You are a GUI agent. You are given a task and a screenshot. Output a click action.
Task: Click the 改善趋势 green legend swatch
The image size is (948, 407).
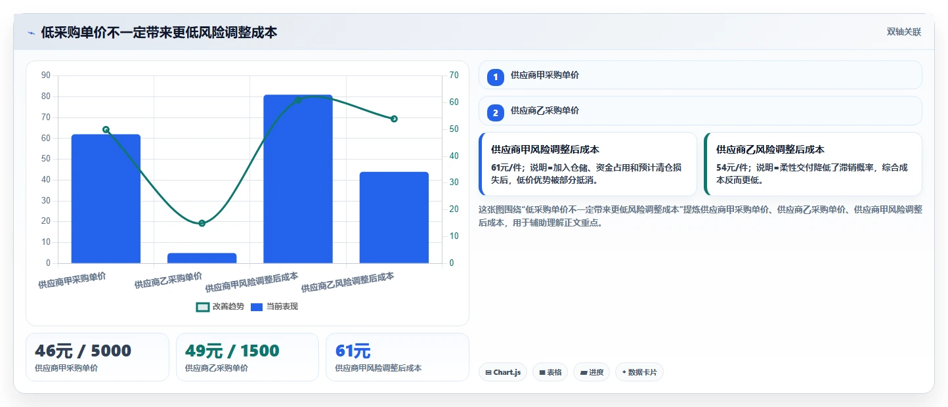[x=203, y=307]
